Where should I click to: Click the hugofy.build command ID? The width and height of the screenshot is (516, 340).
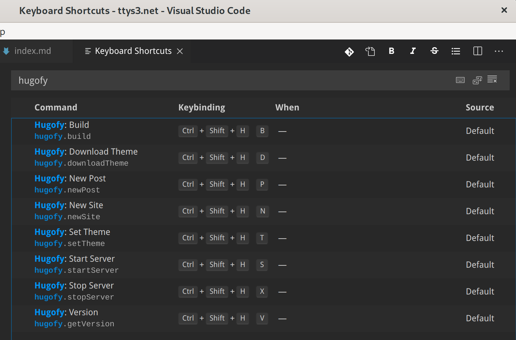63,137
